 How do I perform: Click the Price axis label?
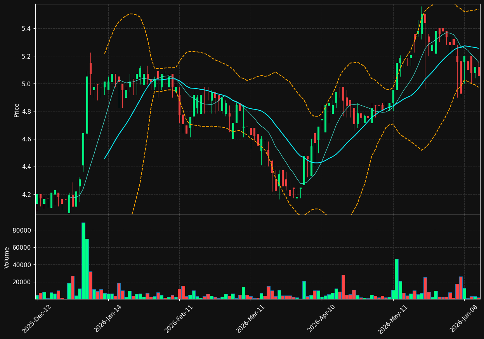point(17,110)
